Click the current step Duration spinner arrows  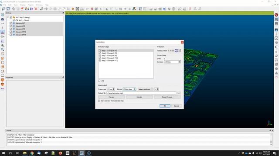tap(179, 62)
